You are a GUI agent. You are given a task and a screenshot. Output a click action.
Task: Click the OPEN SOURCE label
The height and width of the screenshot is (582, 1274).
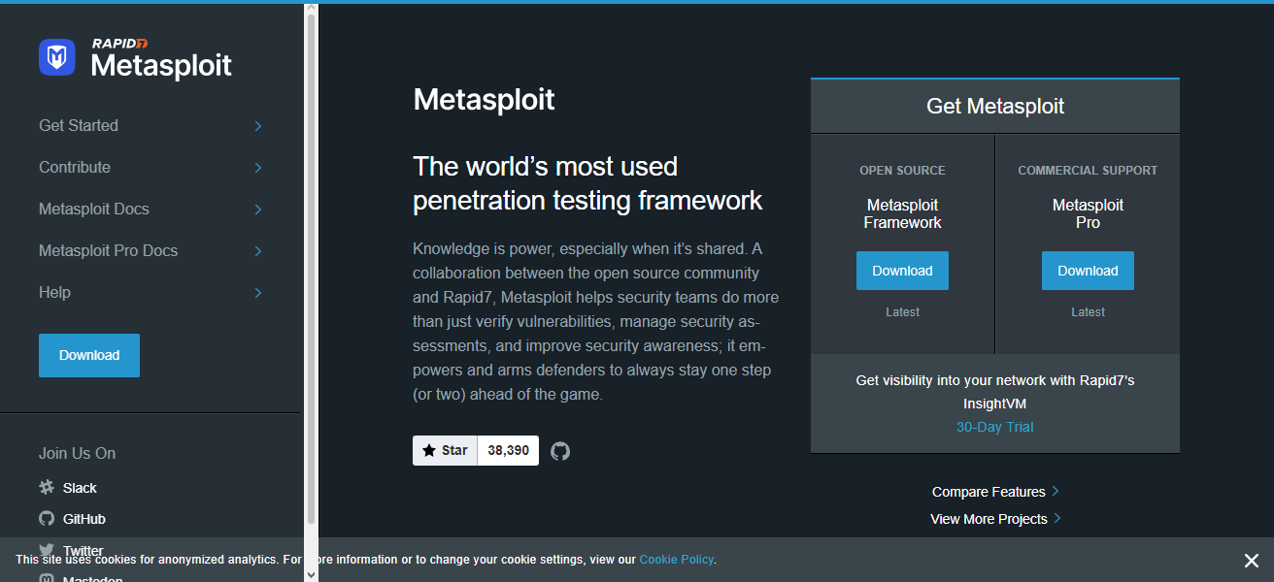(x=902, y=170)
